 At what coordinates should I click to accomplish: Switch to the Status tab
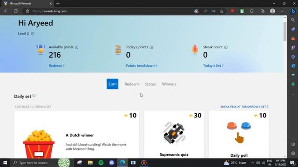coord(150,84)
